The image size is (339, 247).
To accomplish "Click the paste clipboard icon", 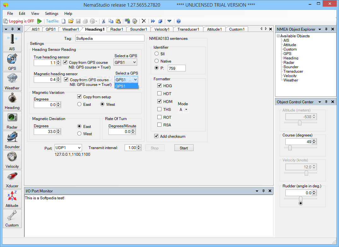I will 118,21.
